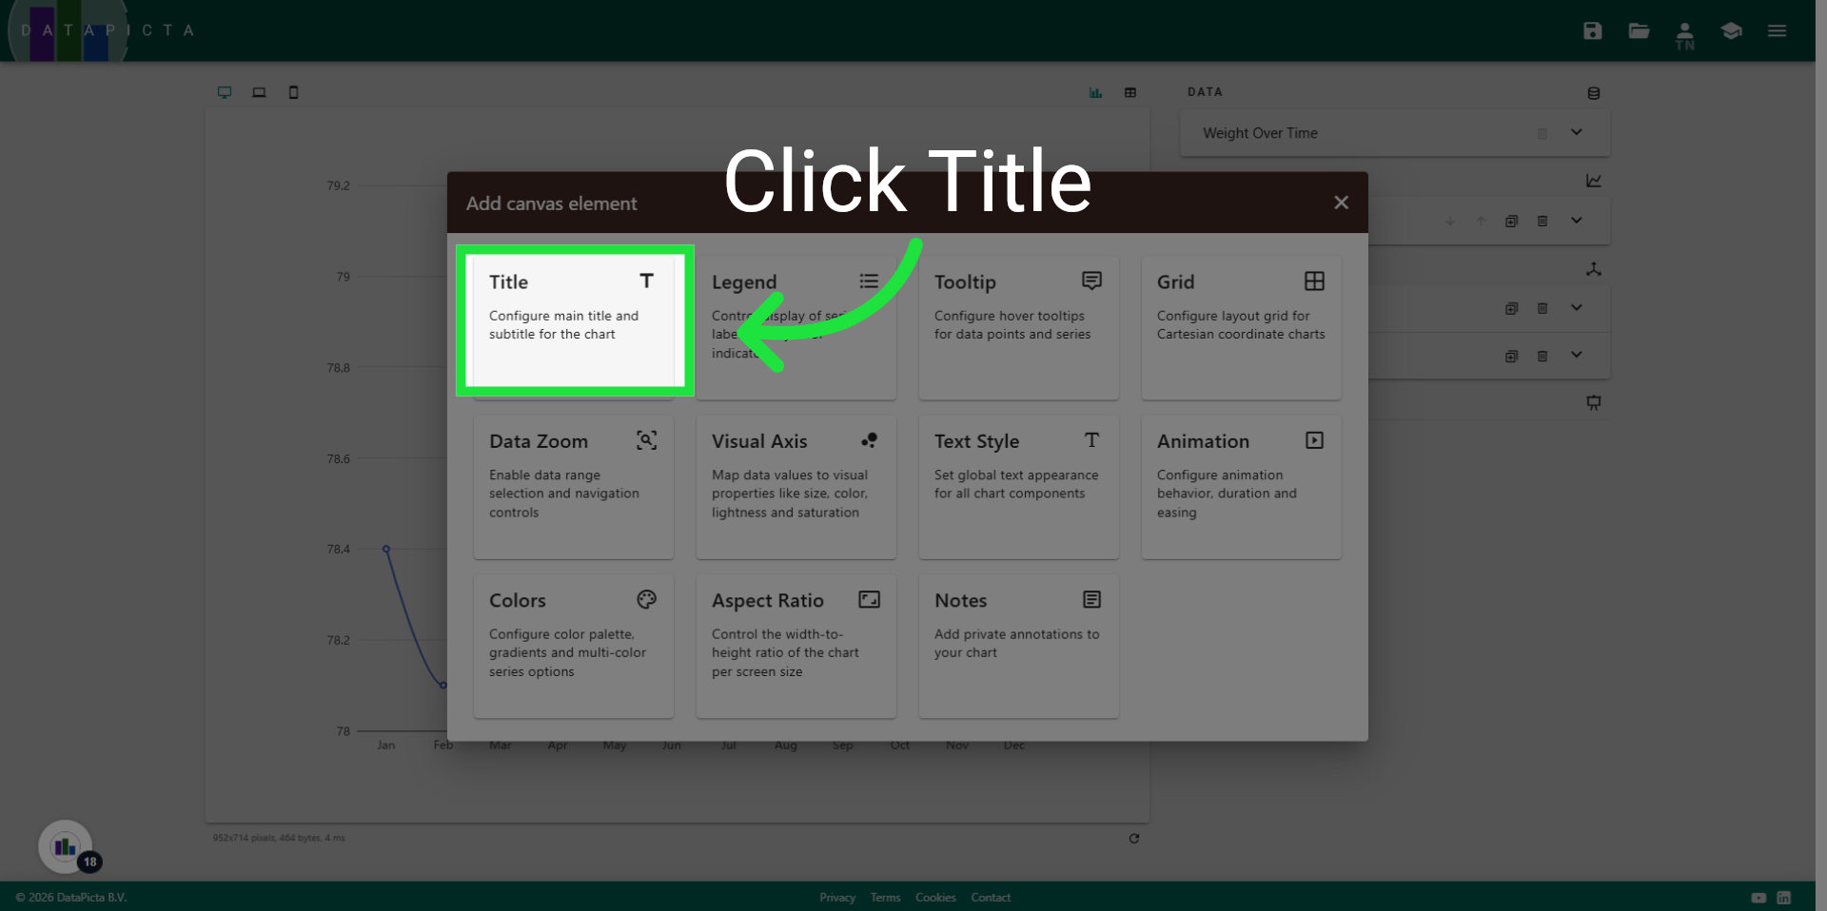Choose the Legend canvas element card

click(796, 327)
